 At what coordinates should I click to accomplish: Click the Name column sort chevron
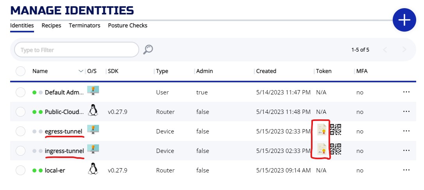point(81,71)
